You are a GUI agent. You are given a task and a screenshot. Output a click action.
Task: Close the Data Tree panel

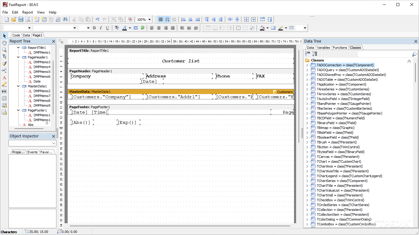tap(416, 41)
